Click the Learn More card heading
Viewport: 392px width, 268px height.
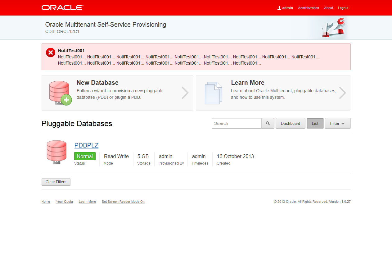[x=248, y=83]
